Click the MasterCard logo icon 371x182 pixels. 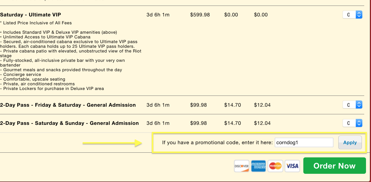(x=276, y=166)
